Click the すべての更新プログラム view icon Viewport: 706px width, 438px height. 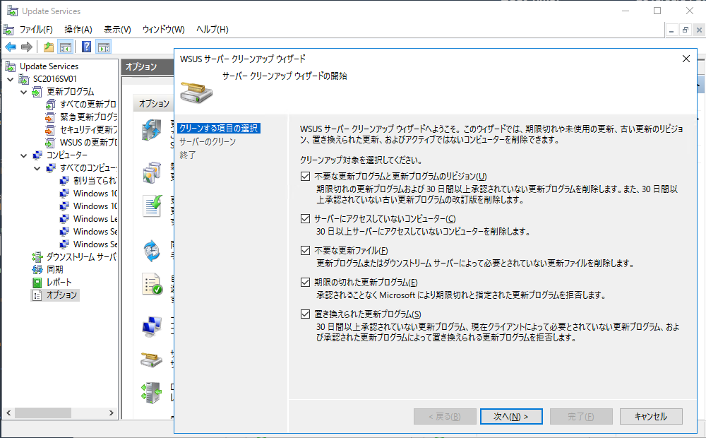click(x=50, y=104)
